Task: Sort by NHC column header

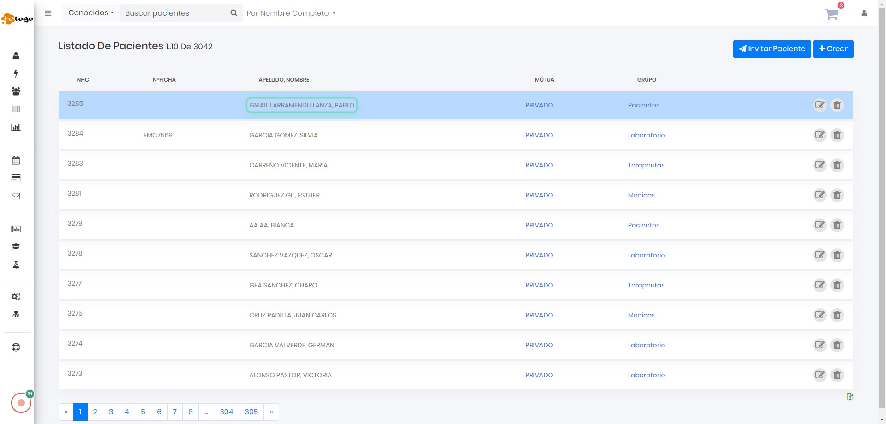Action: coord(83,80)
